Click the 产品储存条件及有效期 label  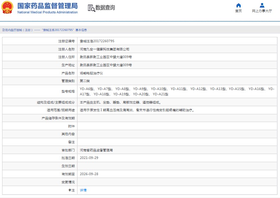[58, 118]
